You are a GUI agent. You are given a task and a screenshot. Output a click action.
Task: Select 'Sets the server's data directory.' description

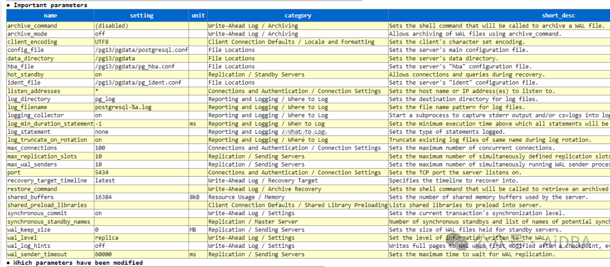coord(444,58)
